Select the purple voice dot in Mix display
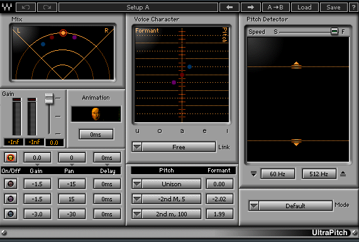The height and width of the screenshot is (242, 359). (x=74, y=37)
